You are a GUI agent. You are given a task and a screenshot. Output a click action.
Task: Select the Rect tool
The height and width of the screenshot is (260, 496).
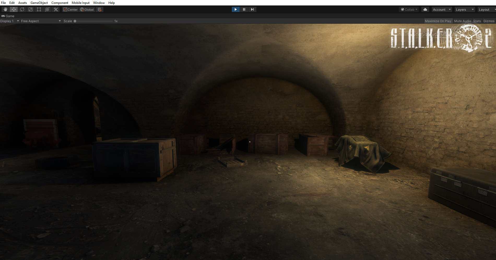point(39,9)
